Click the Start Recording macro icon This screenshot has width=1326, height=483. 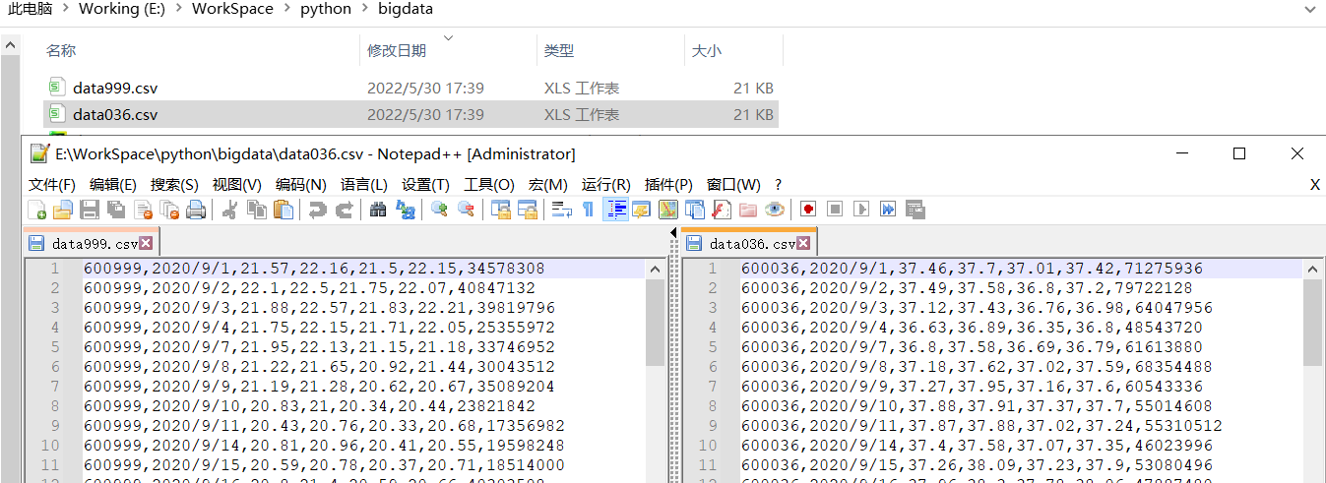point(808,210)
